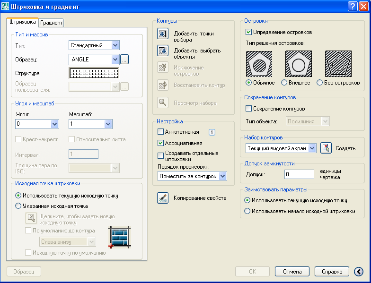The image size is (371, 283).
Task: Click the 'Создать' new boundary set icon
Action: pos(326,148)
